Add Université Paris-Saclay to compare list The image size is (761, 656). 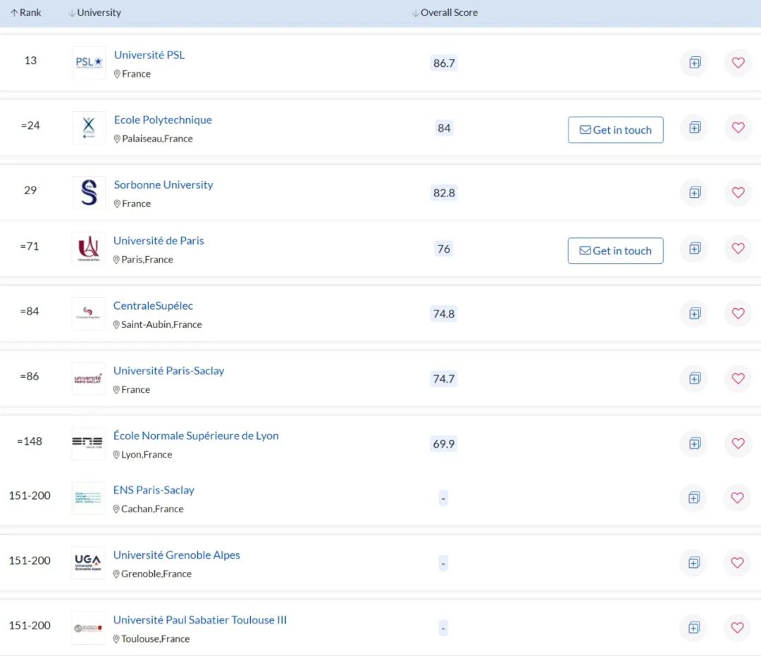click(x=695, y=379)
